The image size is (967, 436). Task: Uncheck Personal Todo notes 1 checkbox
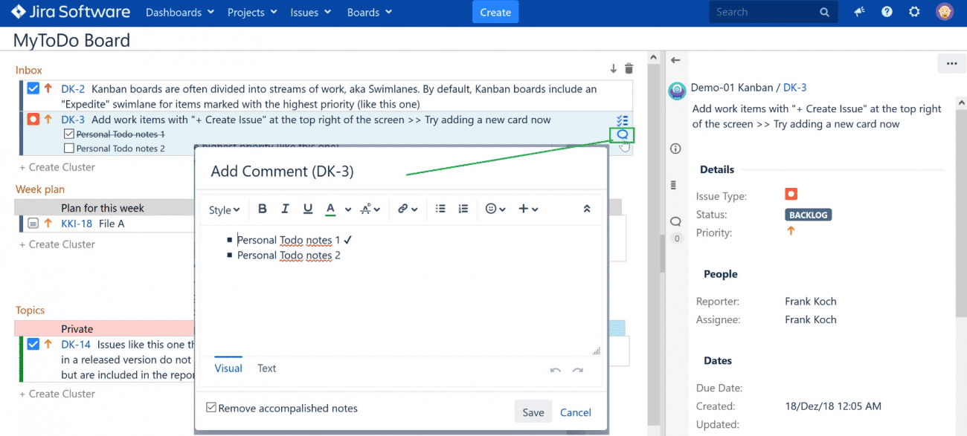(70, 134)
